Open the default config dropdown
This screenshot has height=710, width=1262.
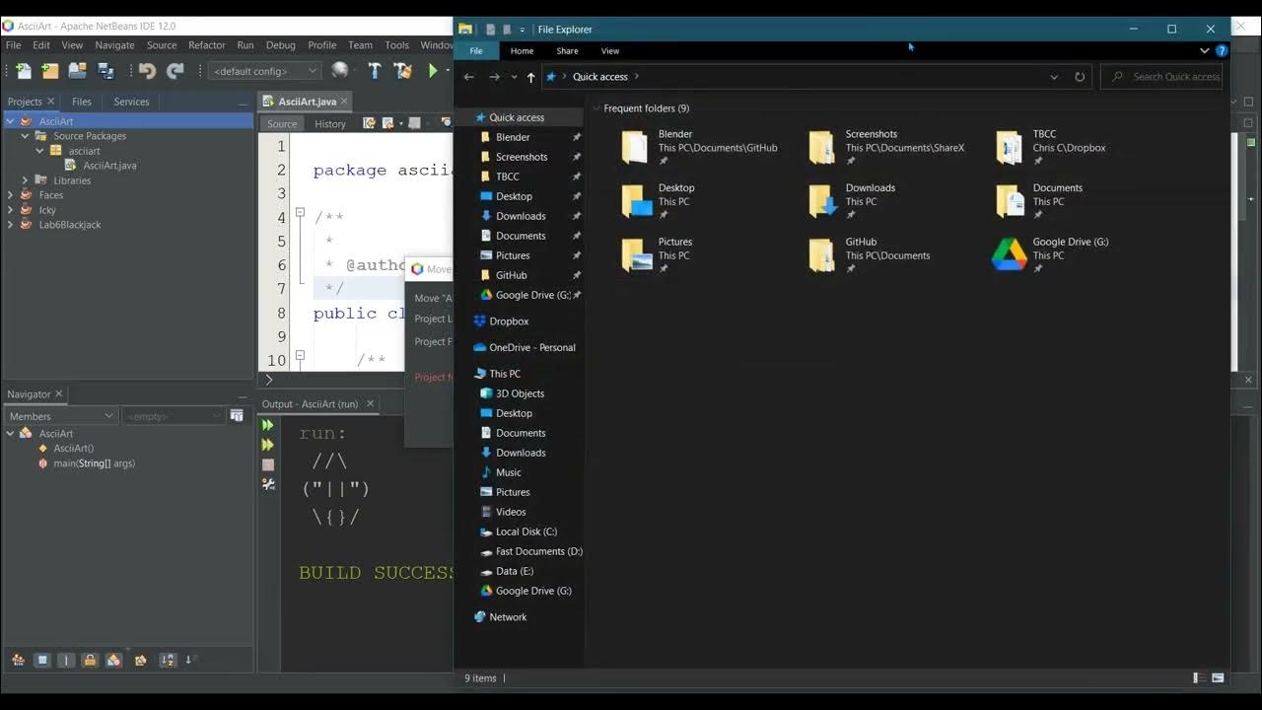pyautogui.click(x=265, y=71)
